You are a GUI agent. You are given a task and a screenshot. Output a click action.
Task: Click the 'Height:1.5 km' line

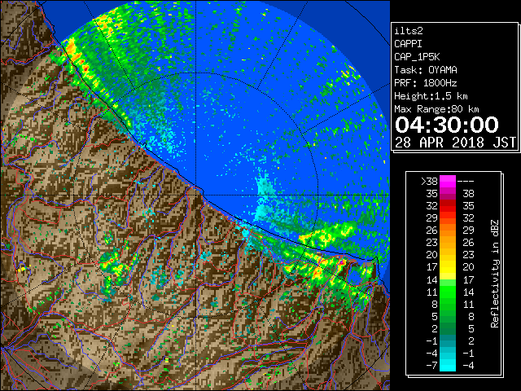tap(431, 96)
